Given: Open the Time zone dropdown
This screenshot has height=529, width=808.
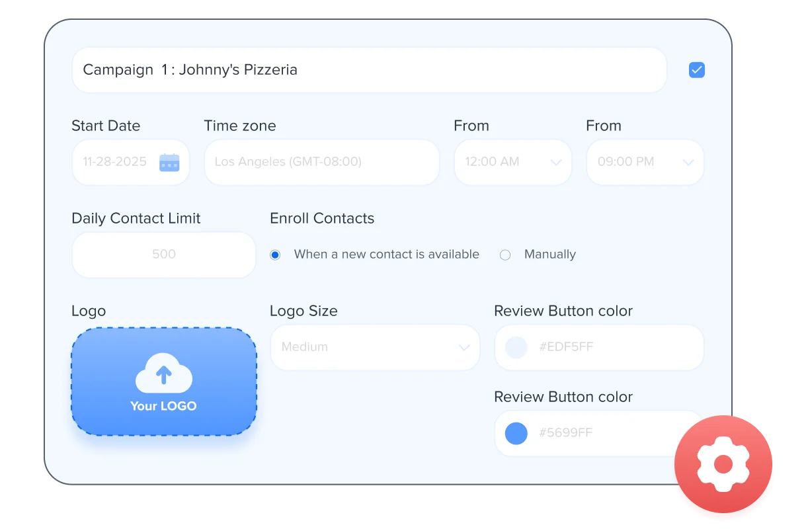Looking at the screenshot, I should coord(321,162).
